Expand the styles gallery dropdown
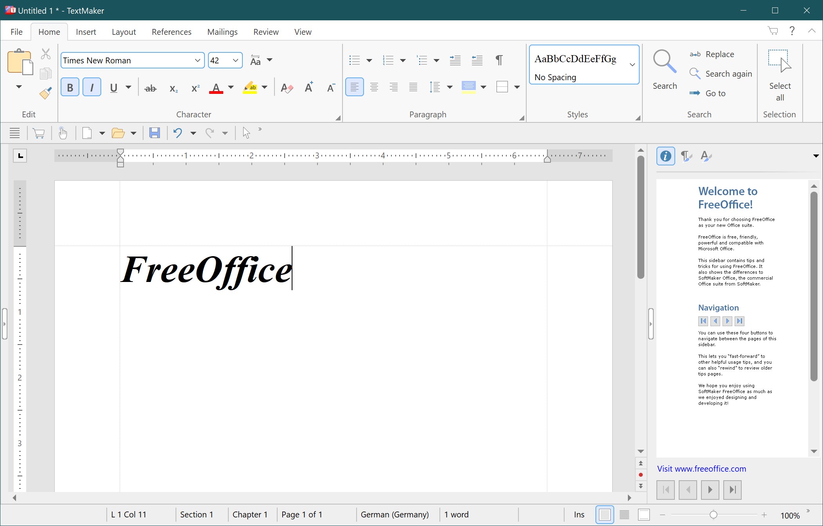823x526 pixels. click(x=632, y=65)
